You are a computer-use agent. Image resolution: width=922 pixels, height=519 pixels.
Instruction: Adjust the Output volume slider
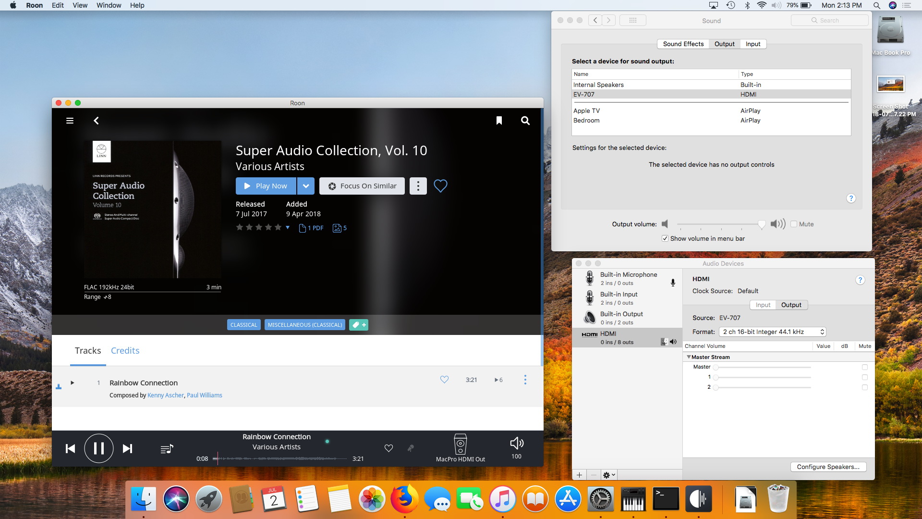click(x=719, y=224)
